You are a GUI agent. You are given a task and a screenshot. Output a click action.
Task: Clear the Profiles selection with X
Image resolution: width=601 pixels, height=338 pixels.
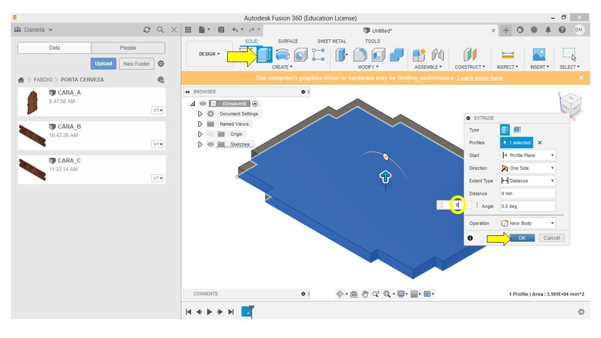(539, 143)
